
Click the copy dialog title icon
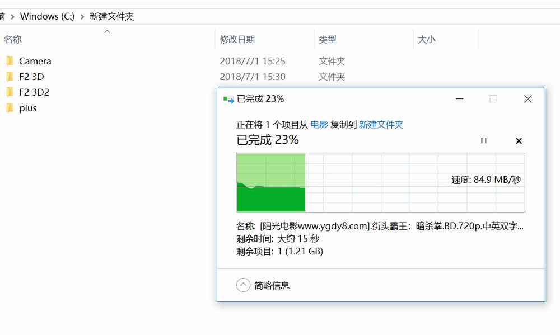pyautogui.click(x=228, y=99)
